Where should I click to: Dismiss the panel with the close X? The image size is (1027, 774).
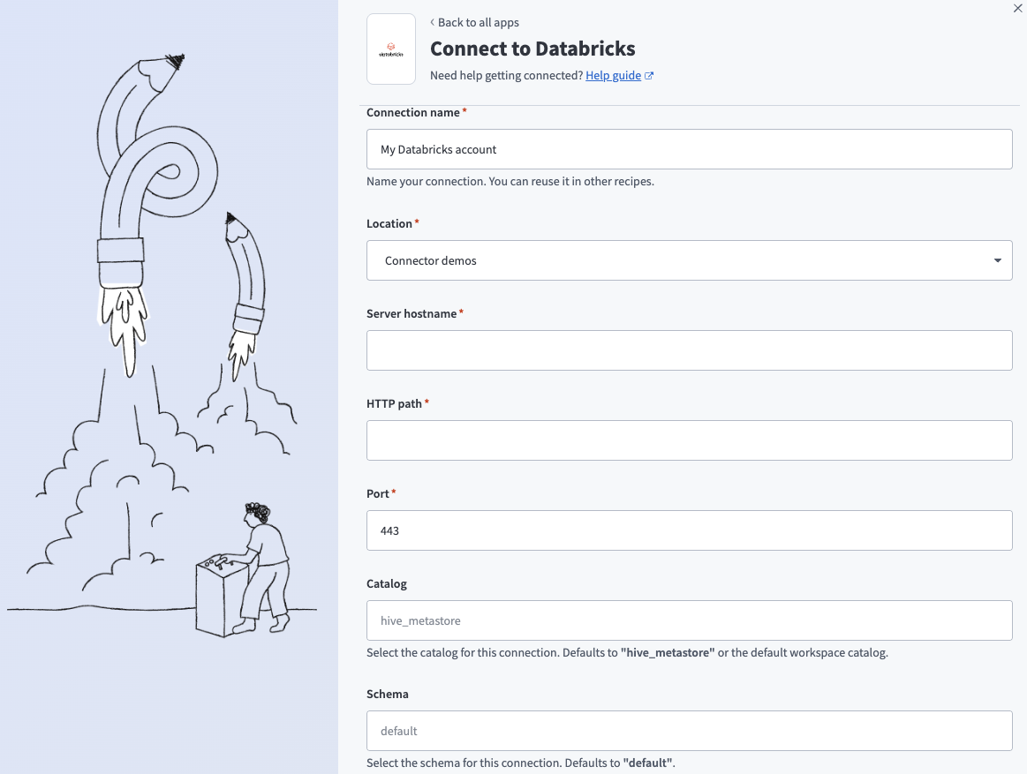(x=1016, y=8)
